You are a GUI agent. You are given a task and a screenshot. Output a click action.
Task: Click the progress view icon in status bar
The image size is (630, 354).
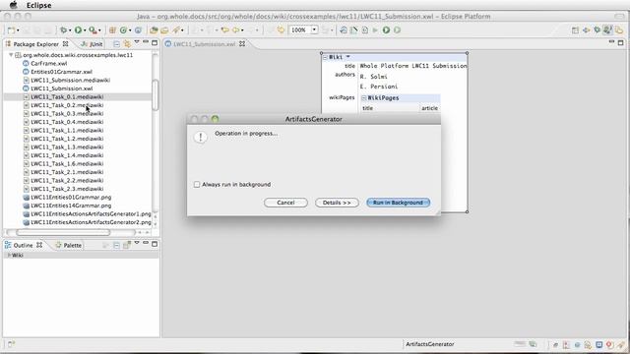click(x=533, y=344)
